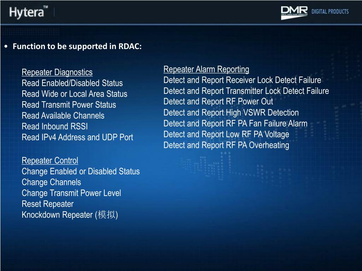Screen dimensions: 362x271
Task: Select the Knockdown Repeater line
Action: pyautogui.click(x=70, y=215)
